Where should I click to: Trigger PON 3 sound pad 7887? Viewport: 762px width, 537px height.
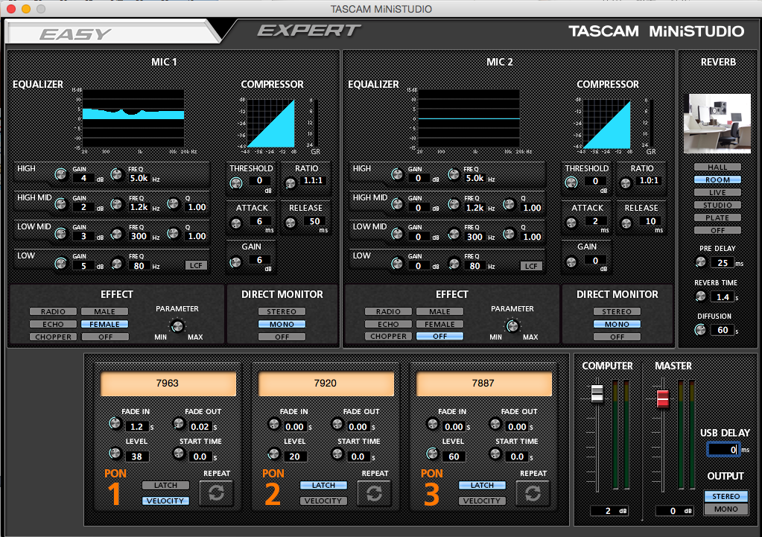[x=484, y=384]
